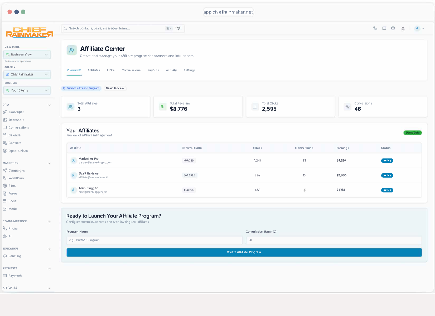
Task: Click the Chief Rainmaker logo
Action: (30, 32)
